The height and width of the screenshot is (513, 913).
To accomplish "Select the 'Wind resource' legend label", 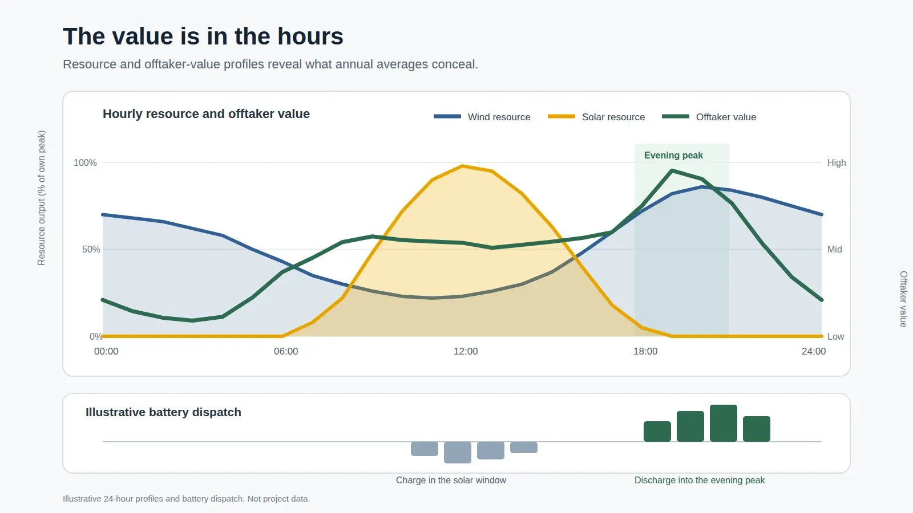I will click(499, 117).
